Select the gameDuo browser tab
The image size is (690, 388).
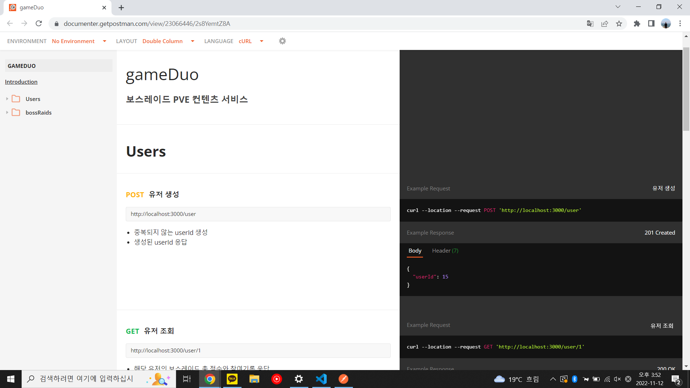(x=57, y=8)
